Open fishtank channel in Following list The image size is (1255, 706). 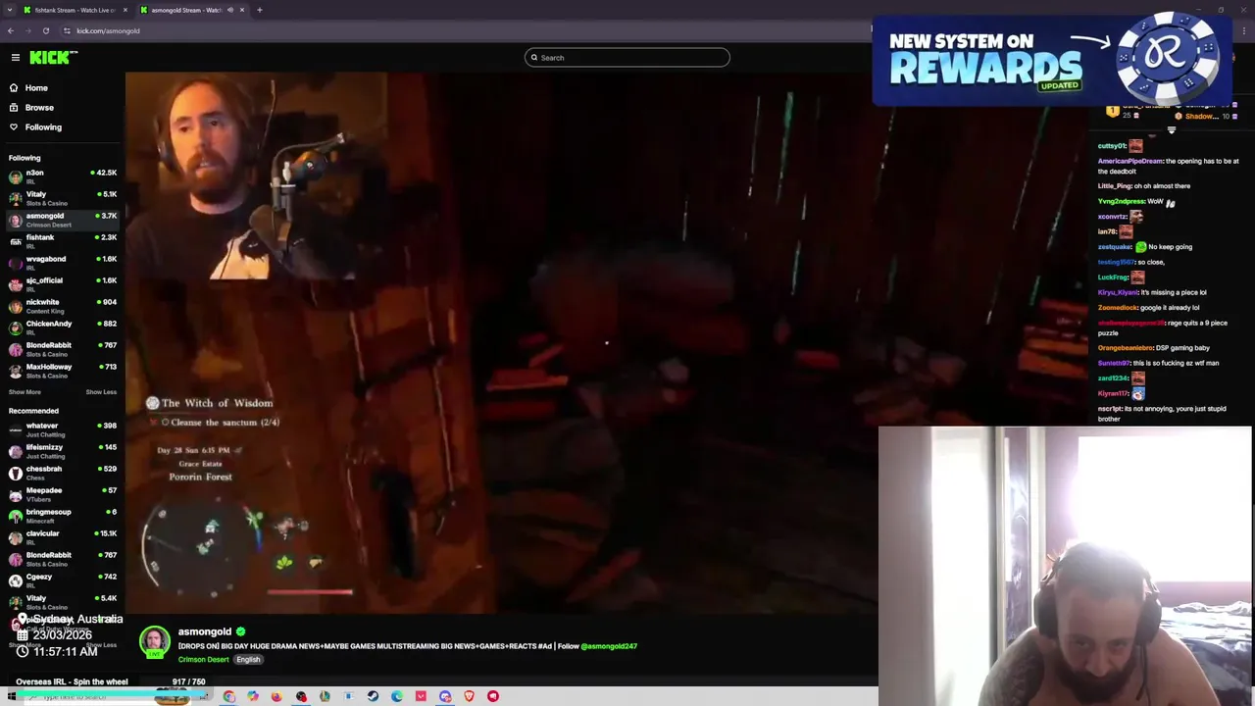63,241
